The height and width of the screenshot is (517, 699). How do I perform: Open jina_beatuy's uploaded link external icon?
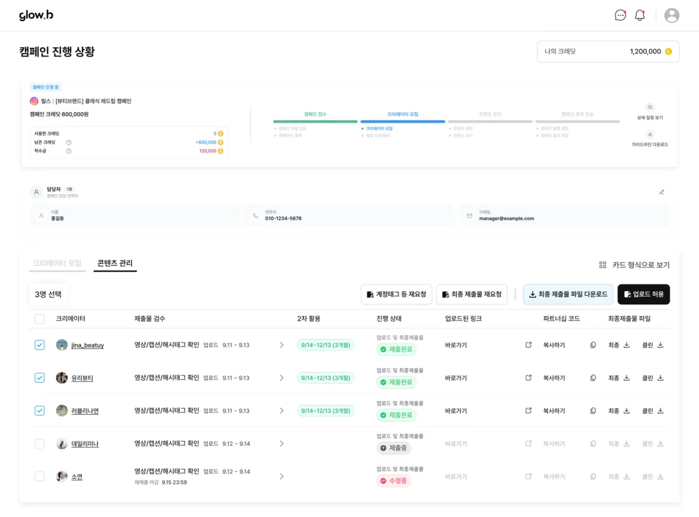pos(528,345)
